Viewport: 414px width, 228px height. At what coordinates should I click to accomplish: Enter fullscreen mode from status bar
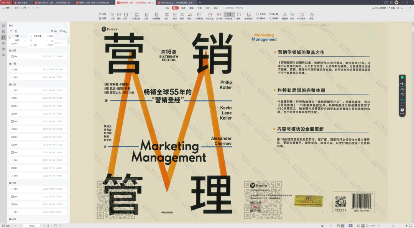point(411,226)
